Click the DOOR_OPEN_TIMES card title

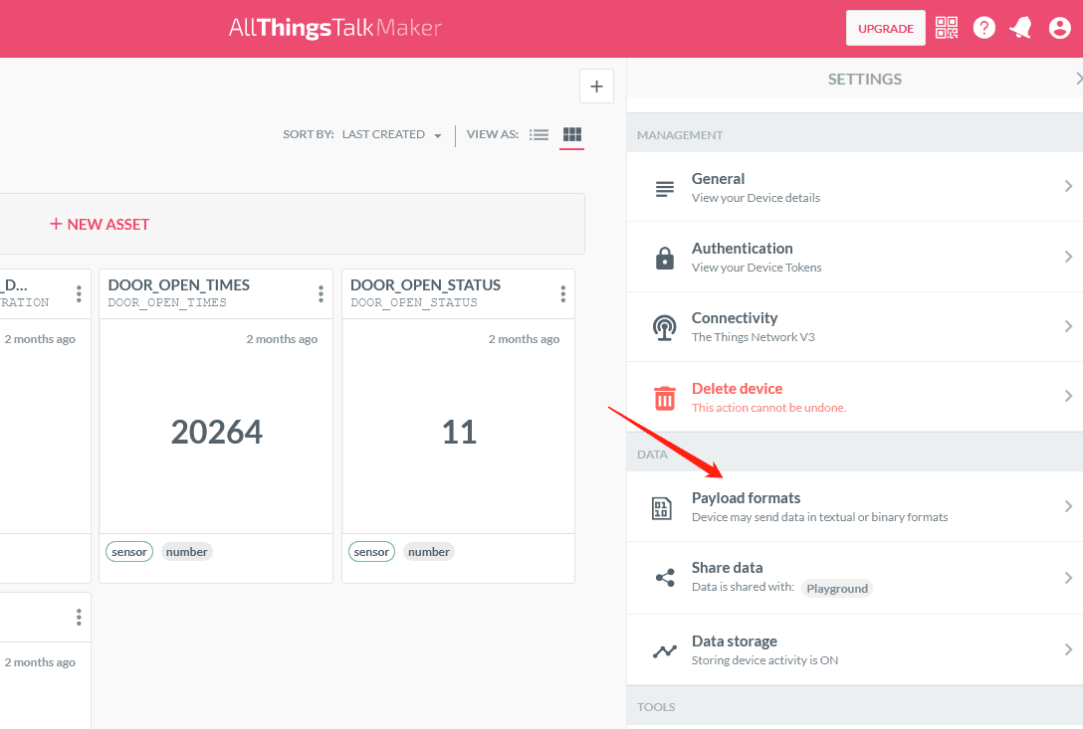point(179,285)
